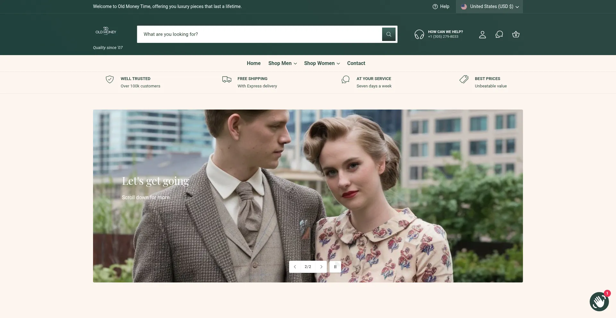Click the search magnifier icon
This screenshot has width=616, height=318.
[389, 34]
